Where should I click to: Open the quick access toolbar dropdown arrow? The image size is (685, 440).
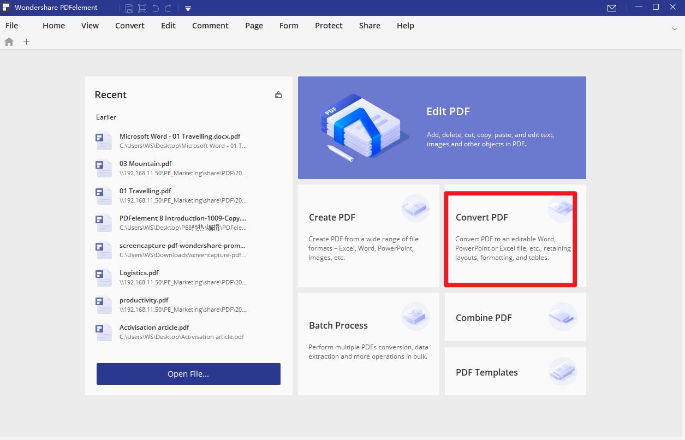click(x=187, y=8)
